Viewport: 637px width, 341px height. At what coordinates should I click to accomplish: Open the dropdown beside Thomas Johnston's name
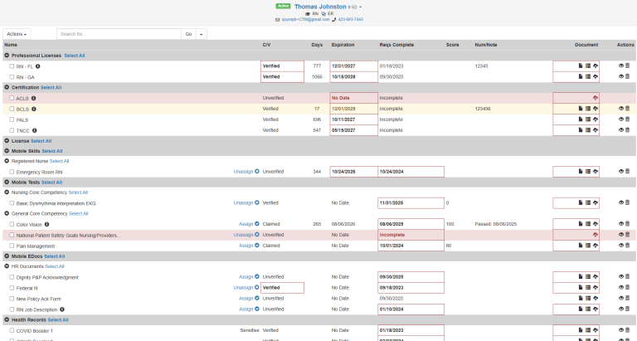click(x=360, y=7)
